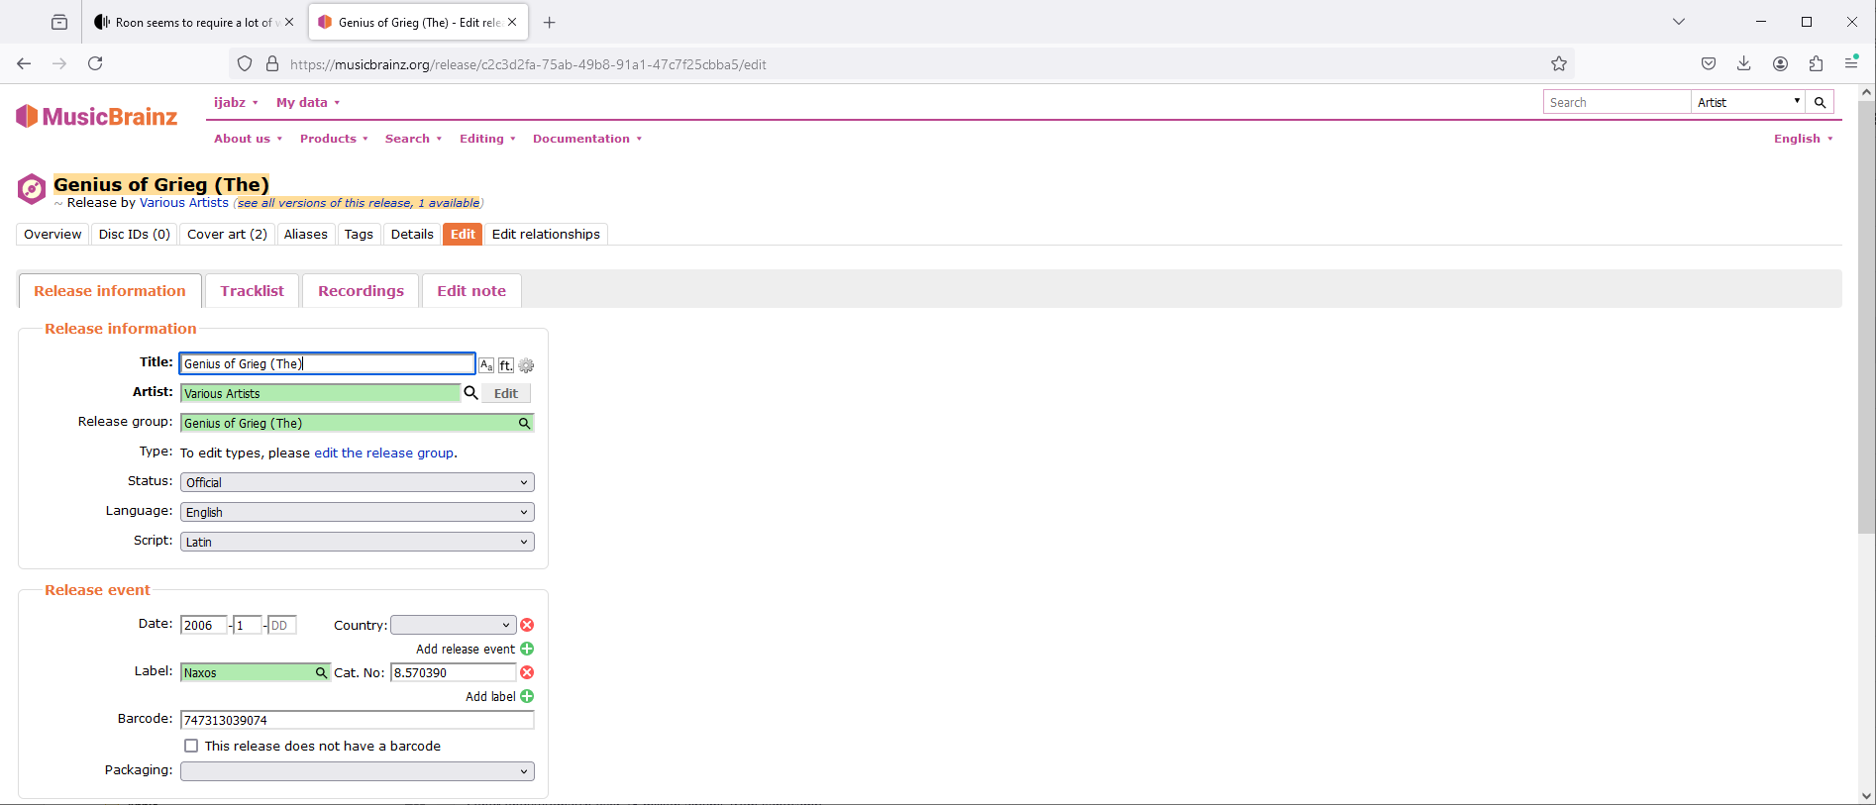Click green plus to add label
Viewport: 1876px width, 805px height.
click(527, 696)
